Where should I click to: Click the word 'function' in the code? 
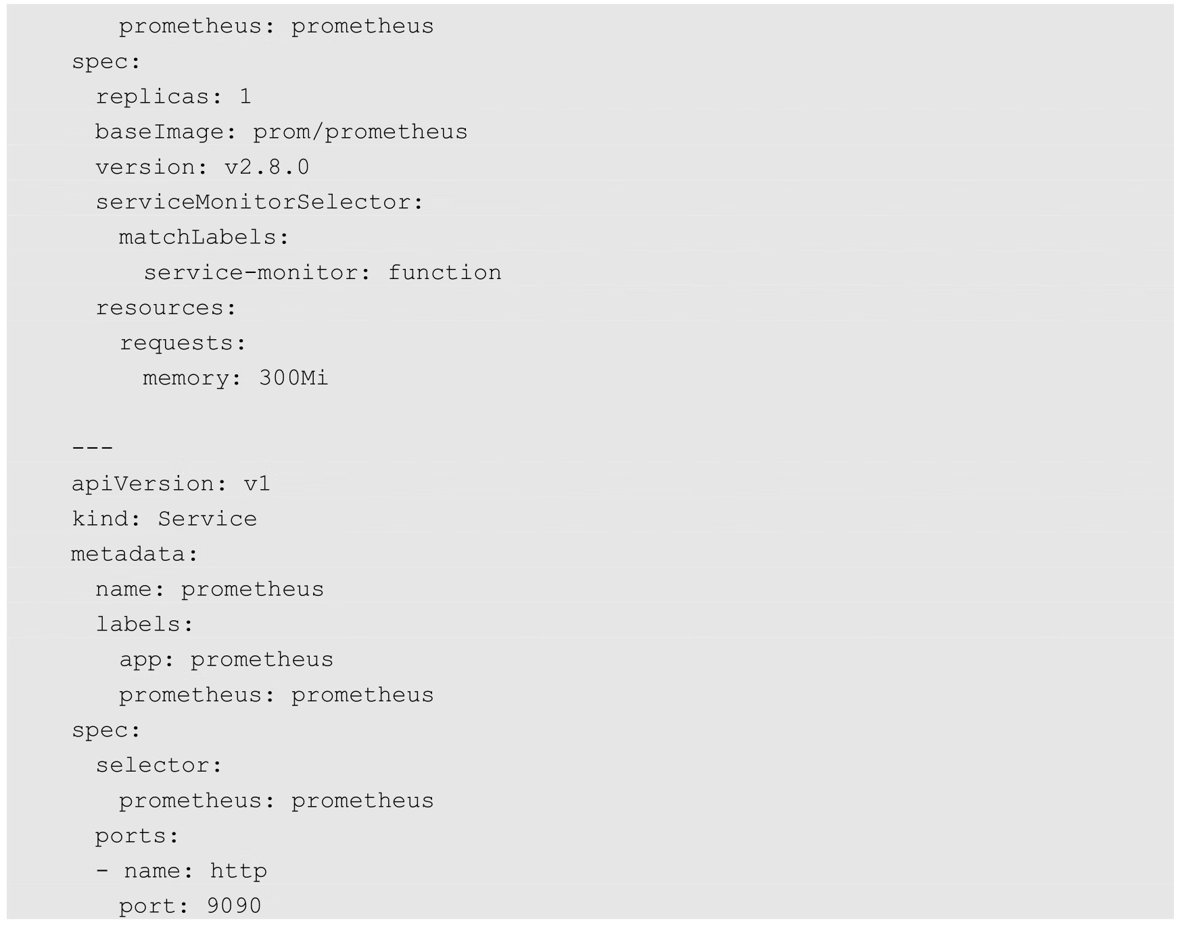[x=444, y=272]
